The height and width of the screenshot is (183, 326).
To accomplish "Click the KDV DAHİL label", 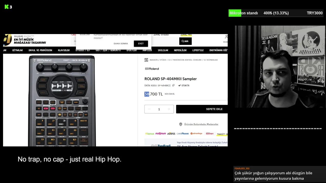I will pos(170,94).
